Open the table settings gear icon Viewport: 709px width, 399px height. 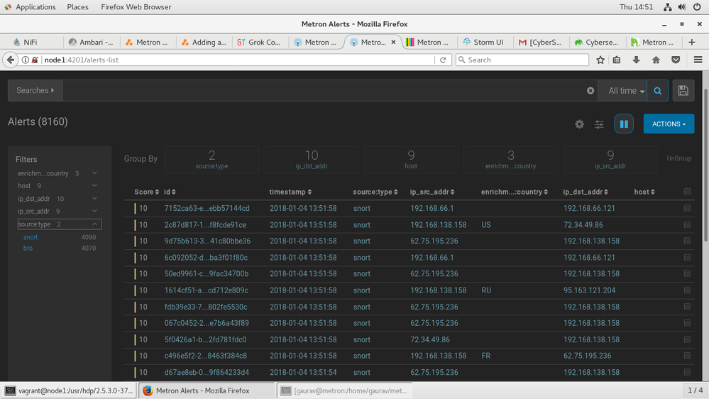(x=579, y=124)
